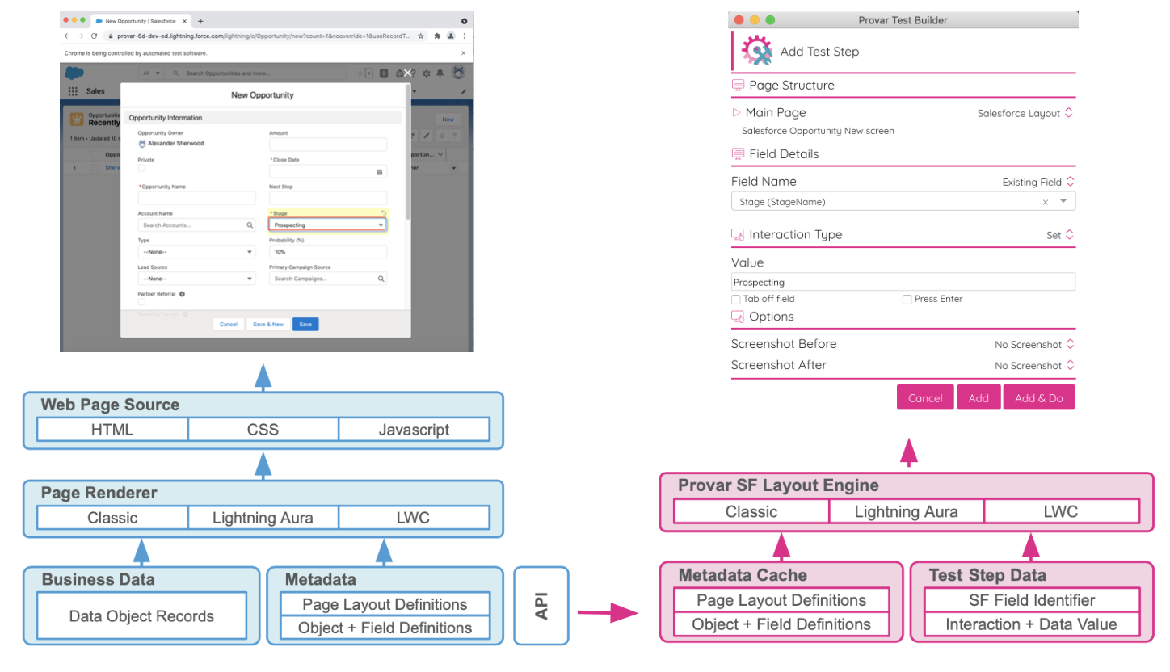Screen dimensions: 1170x672
Task: Open Chrome extensions puzzle icon
Action: pos(437,36)
